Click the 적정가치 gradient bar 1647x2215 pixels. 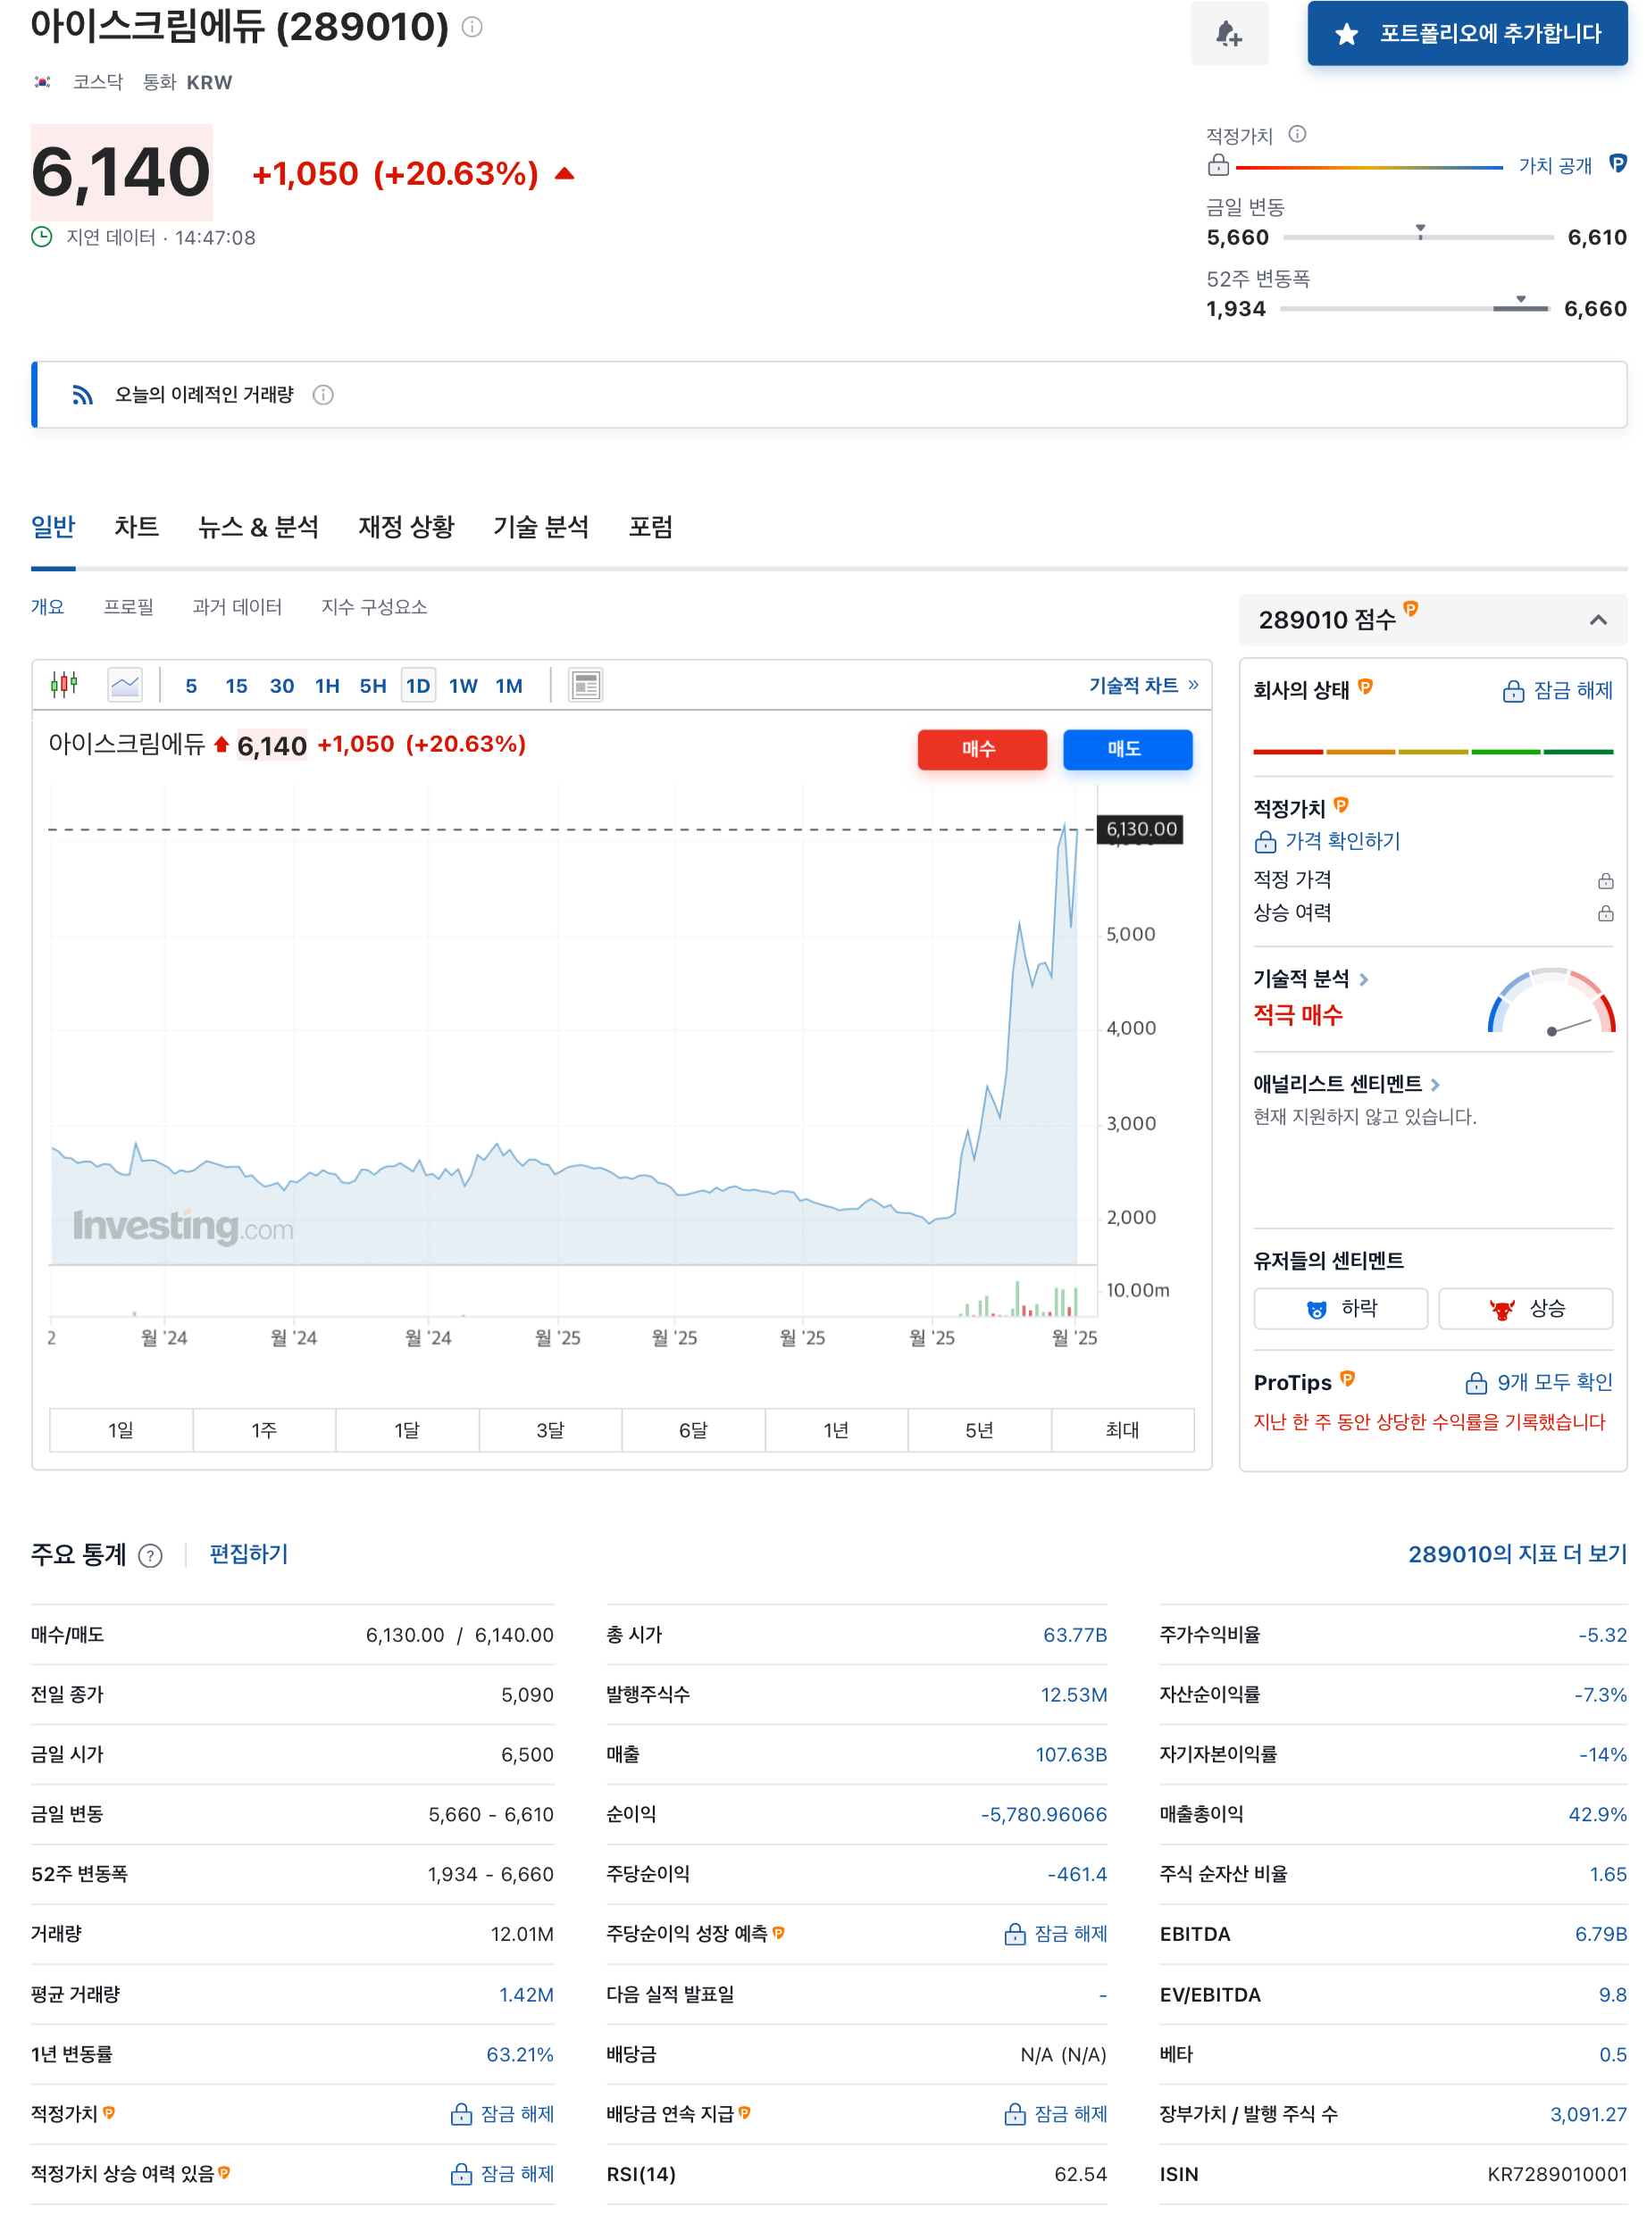1369,167
